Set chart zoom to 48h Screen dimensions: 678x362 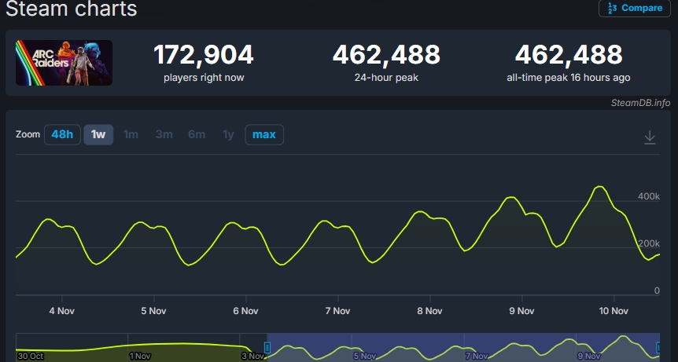tap(62, 134)
